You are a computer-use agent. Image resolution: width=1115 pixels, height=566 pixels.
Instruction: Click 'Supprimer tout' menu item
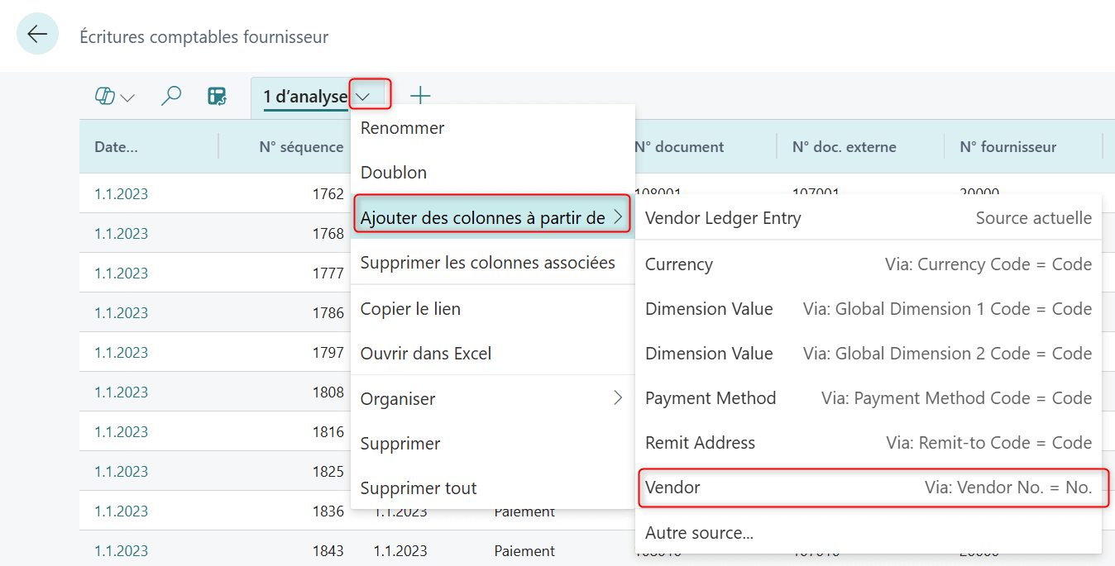[419, 488]
